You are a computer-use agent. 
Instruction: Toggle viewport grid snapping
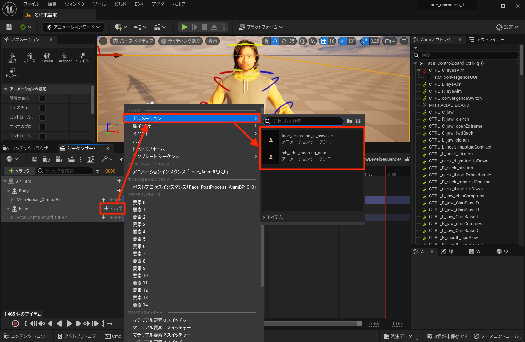324,41
